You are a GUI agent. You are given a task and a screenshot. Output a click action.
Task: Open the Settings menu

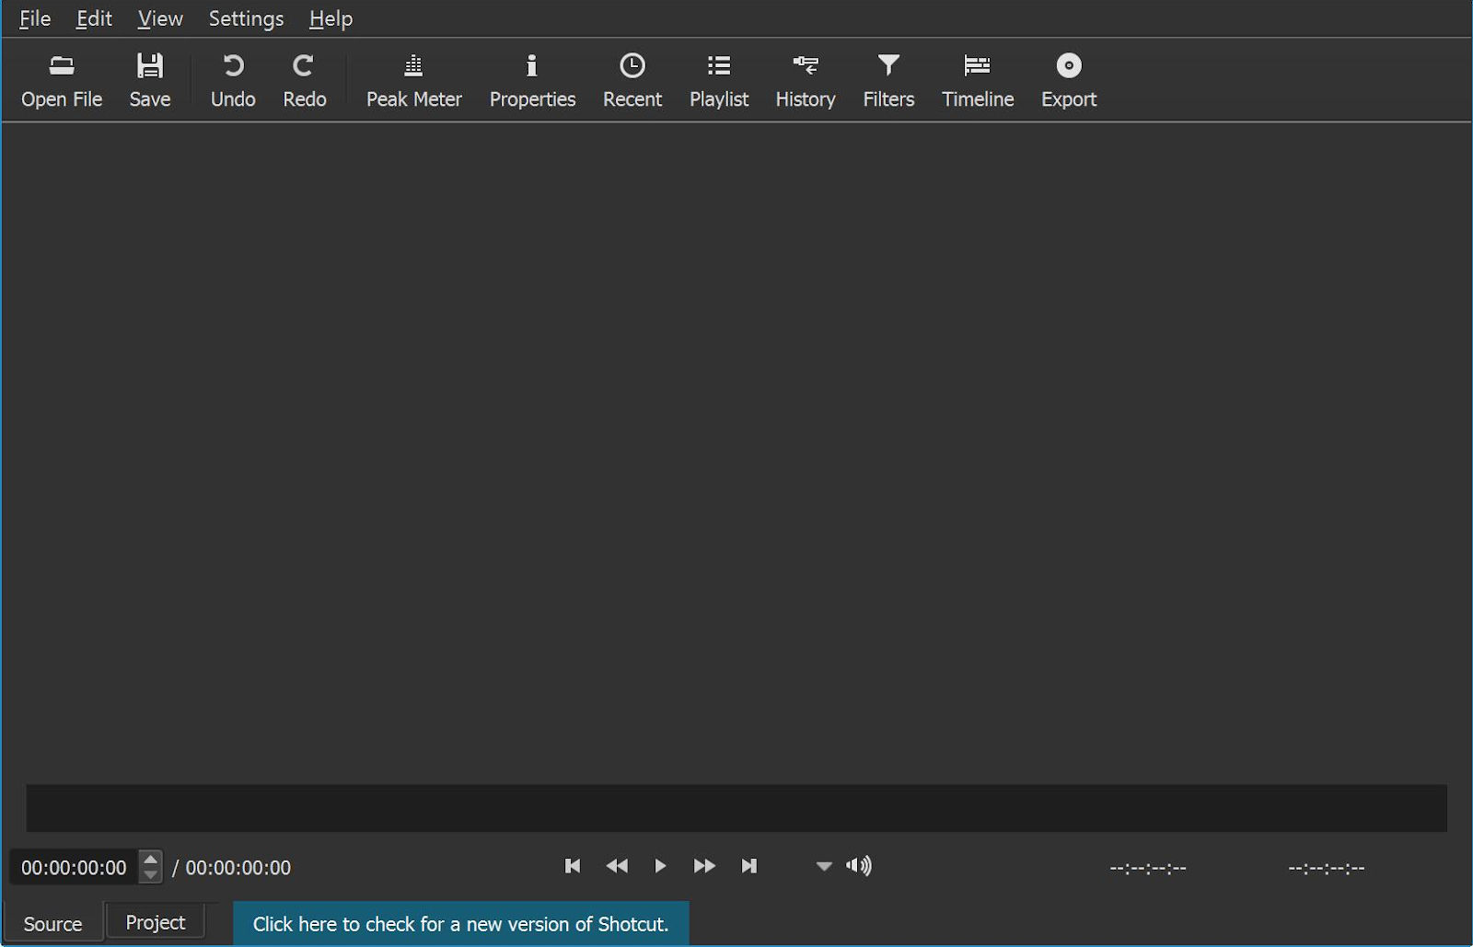(246, 18)
